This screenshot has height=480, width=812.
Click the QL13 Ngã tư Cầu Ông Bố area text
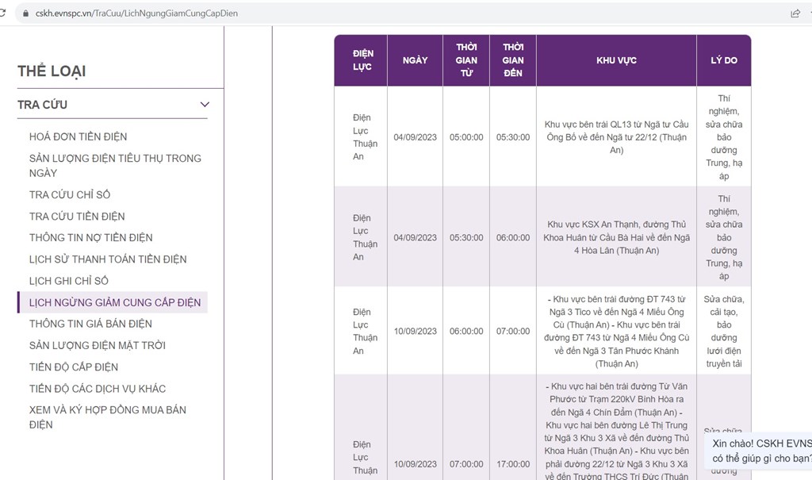point(616,137)
